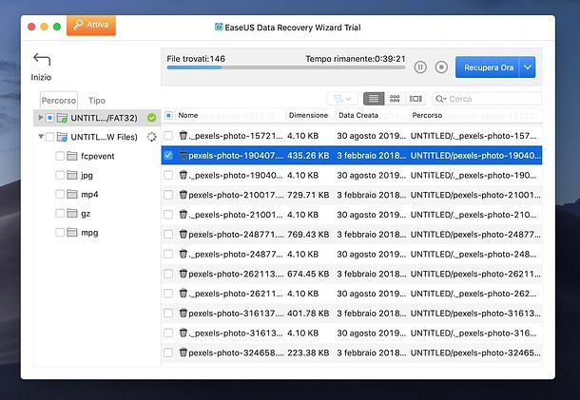Click trash icon of 729.71 KB file
Screen dimensions: 580x400
184,195
